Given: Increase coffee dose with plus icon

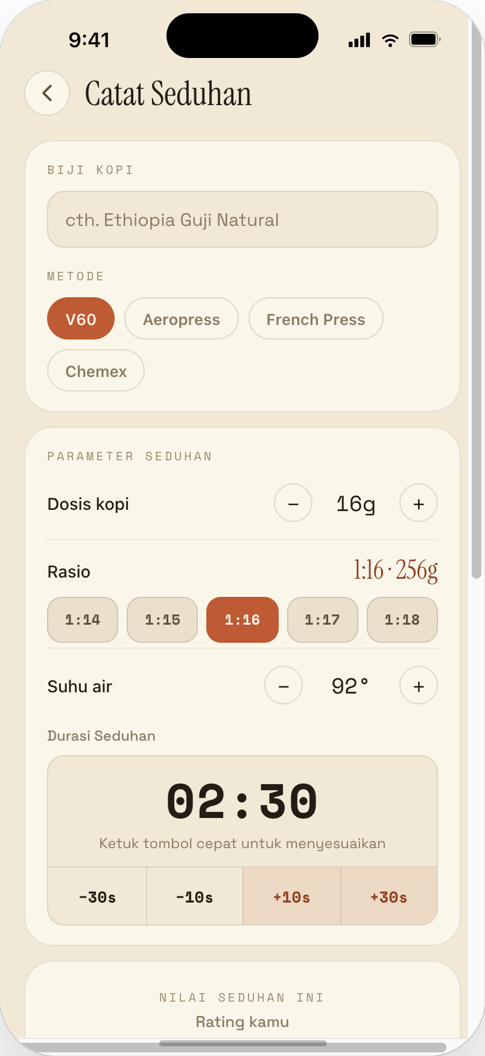Looking at the screenshot, I should coord(419,503).
